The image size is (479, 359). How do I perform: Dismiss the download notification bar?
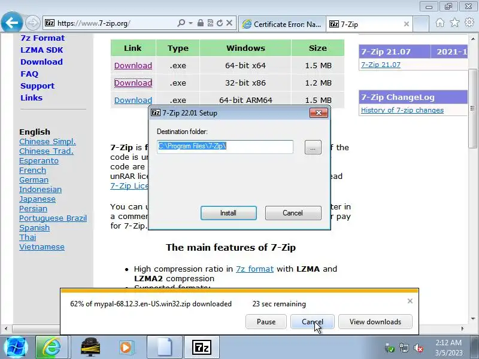[410, 301]
